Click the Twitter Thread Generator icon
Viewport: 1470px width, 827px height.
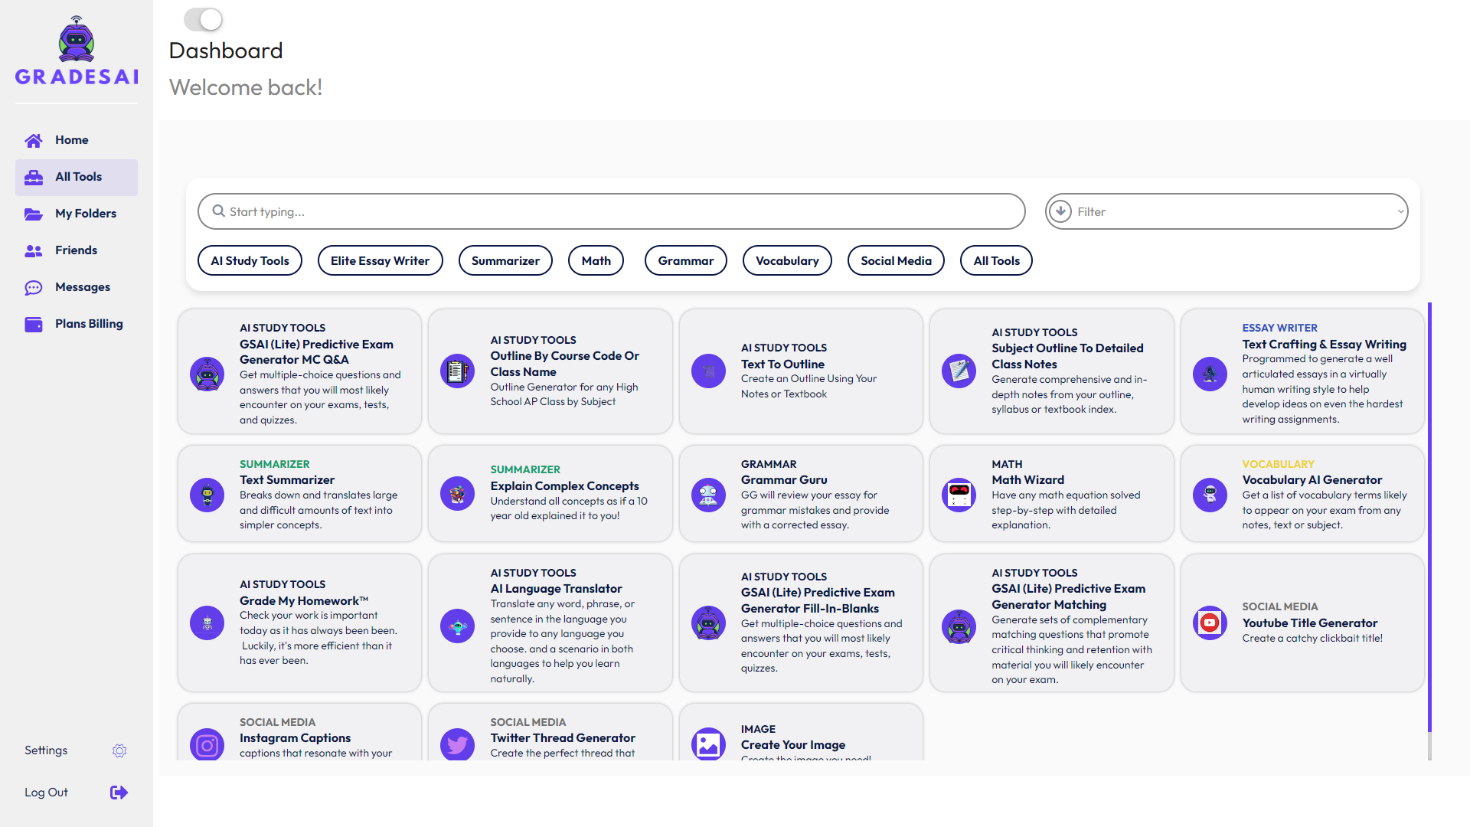pos(457,744)
